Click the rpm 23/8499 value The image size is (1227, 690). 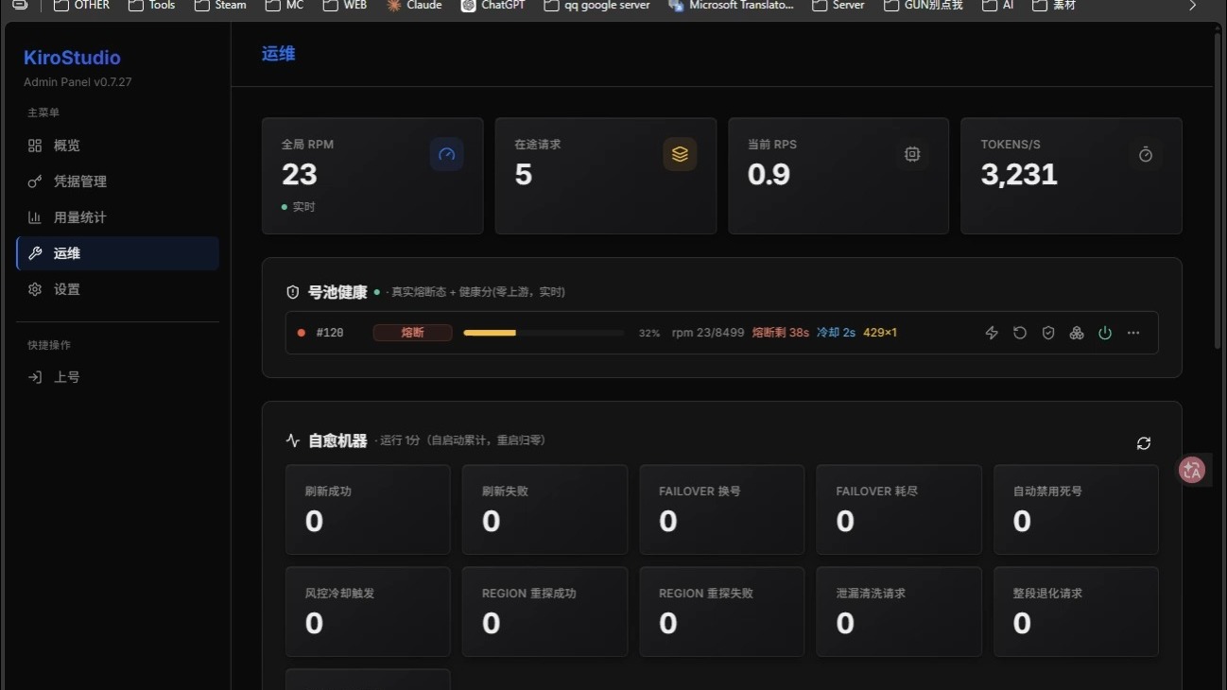pyautogui.click(x=708, y=333)
